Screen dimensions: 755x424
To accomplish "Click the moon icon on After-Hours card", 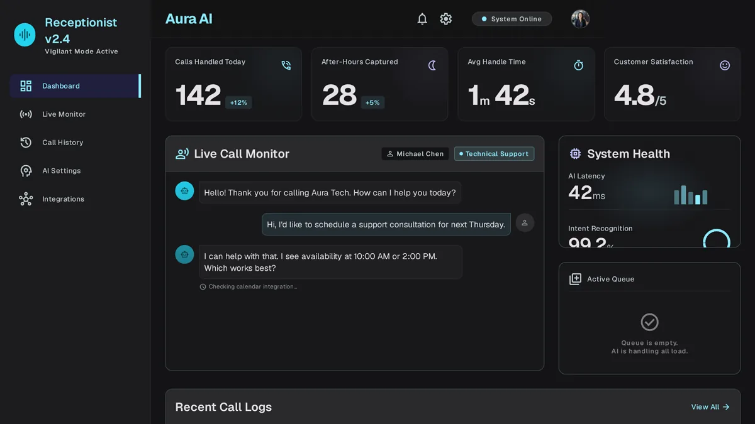I will click(x=432, y=65).
